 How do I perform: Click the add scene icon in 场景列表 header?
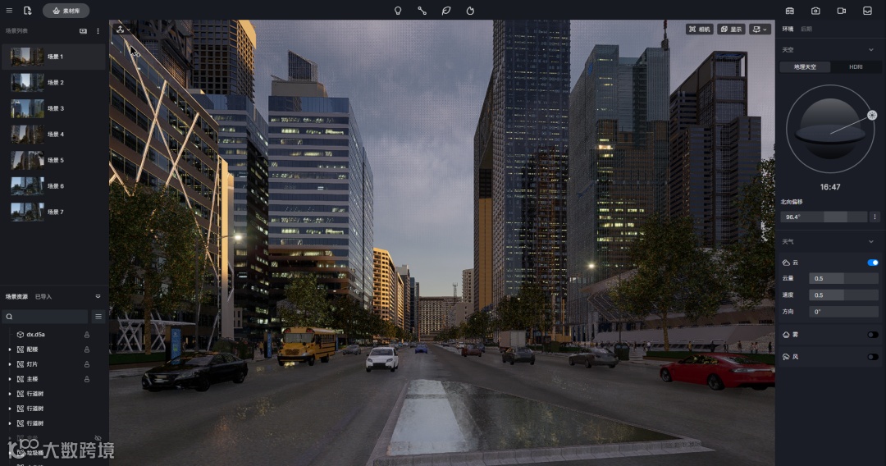pos(83,31)
